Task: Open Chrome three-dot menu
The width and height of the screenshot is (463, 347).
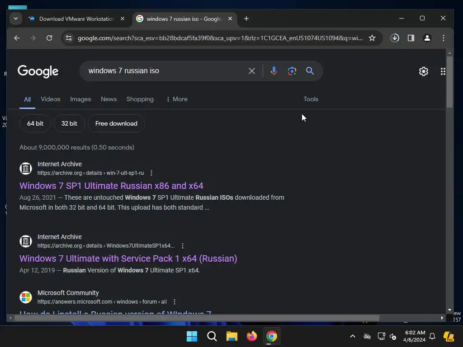Action: point(443,38)
